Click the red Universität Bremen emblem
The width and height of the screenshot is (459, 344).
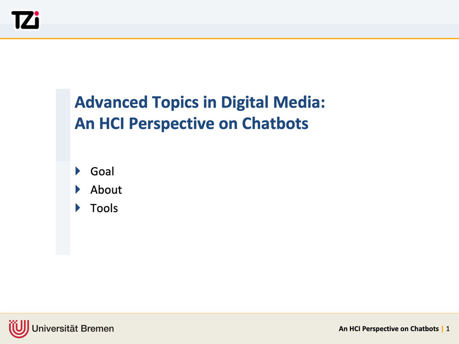pyautogui.click(x=19, y=329)
